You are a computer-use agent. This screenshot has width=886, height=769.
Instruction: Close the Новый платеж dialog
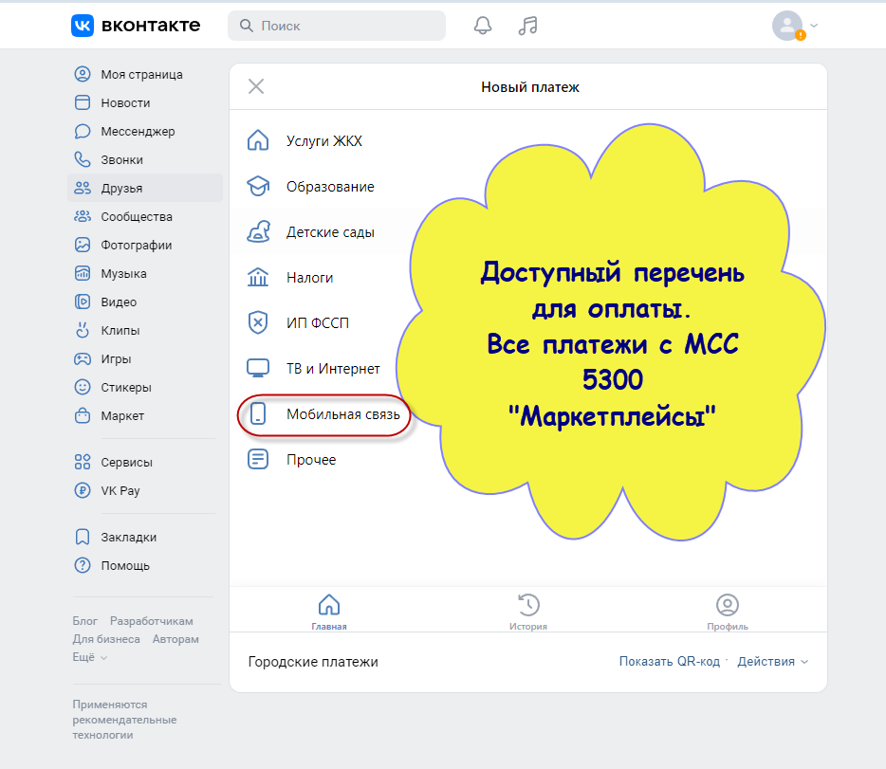(x=255, y=86)
